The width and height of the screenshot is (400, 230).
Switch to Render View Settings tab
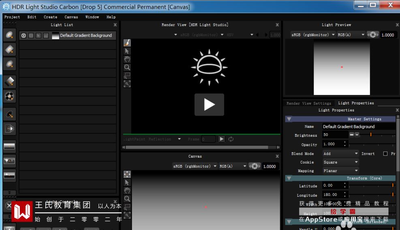(309, 103)
